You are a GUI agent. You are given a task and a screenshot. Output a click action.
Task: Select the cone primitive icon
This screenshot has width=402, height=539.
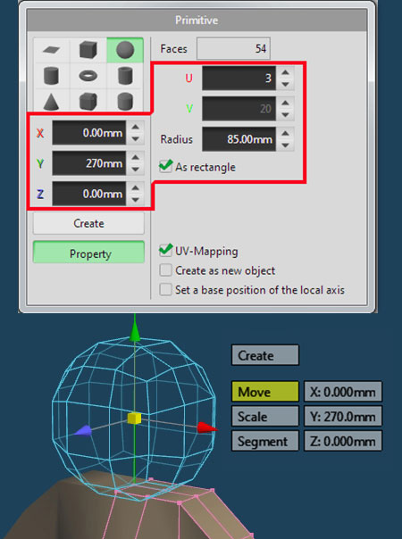click(52, 101)
